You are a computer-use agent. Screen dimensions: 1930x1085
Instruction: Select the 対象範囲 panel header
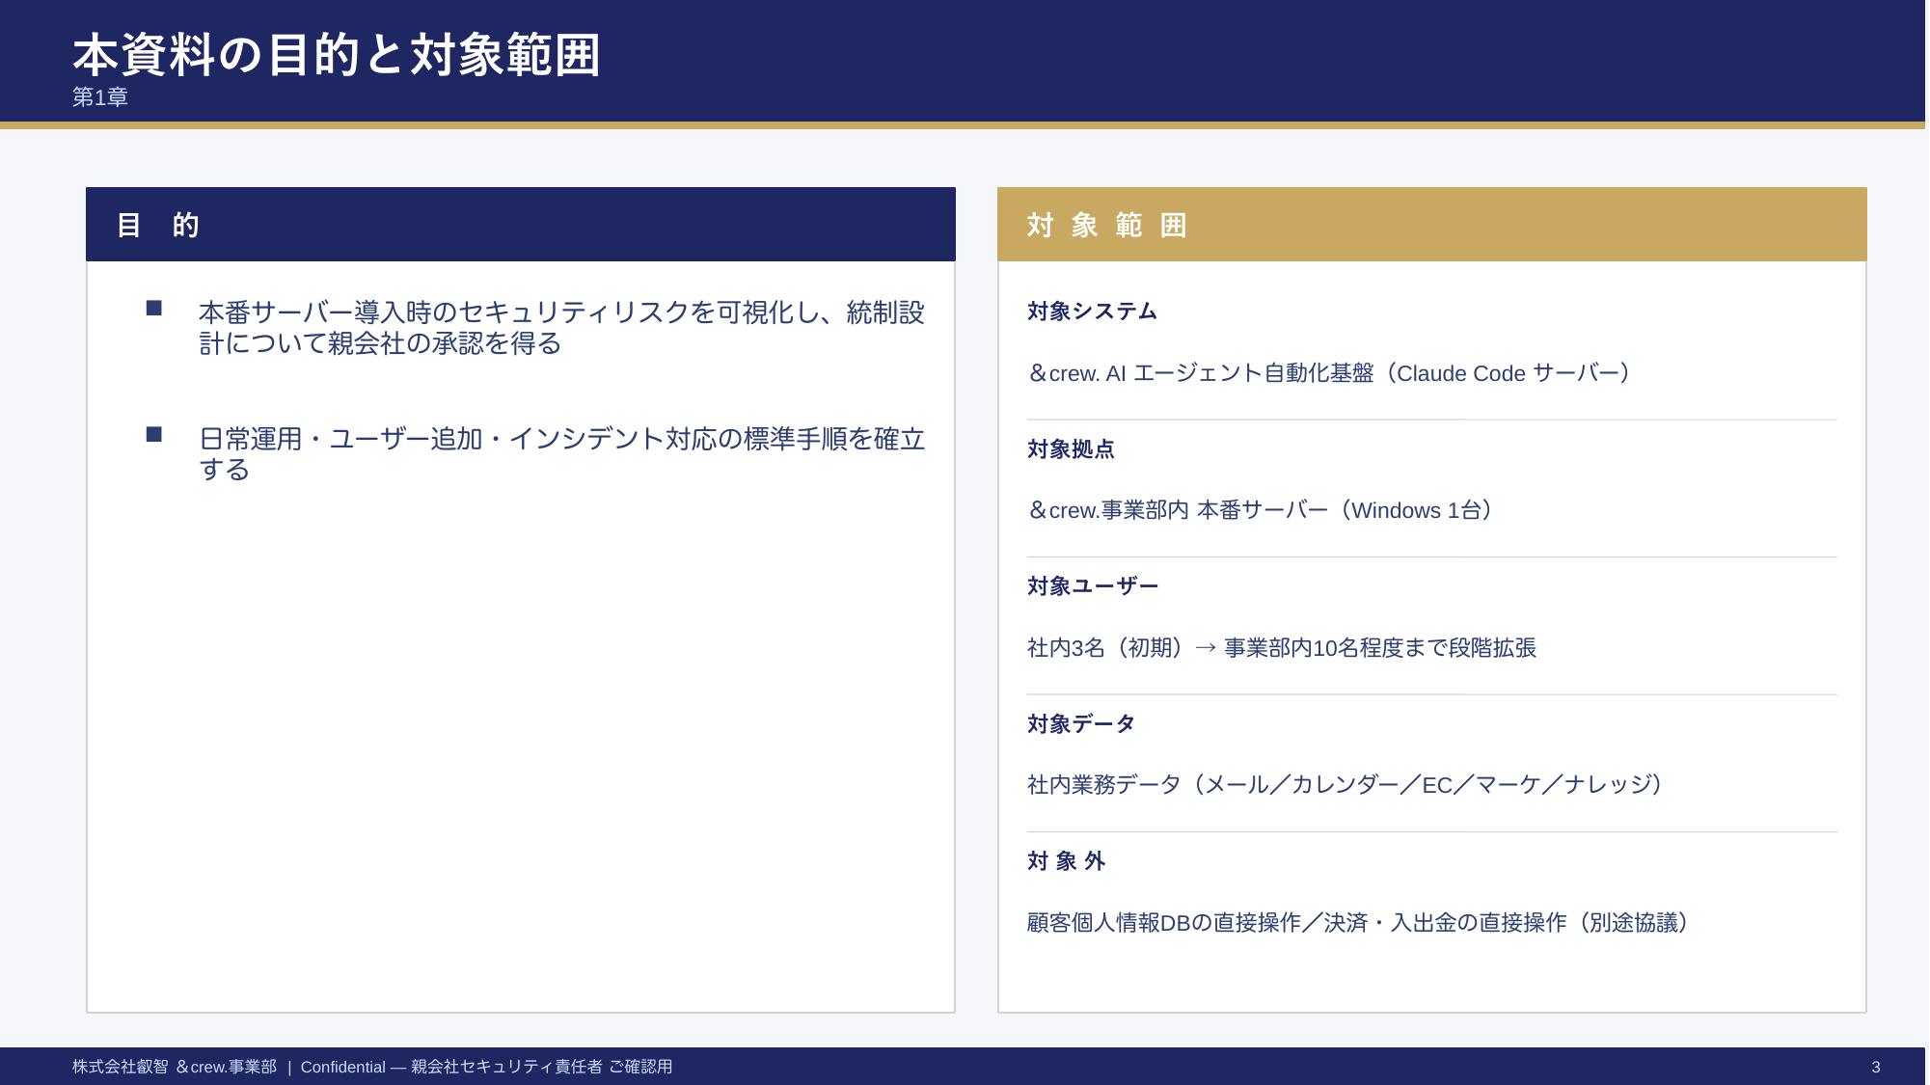pos(1432,225)
